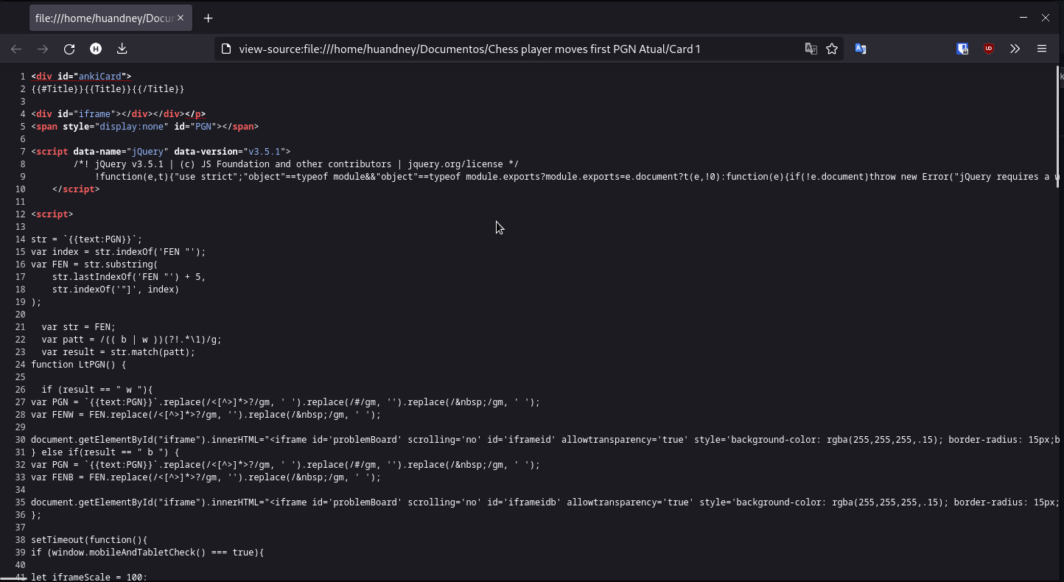Click the privacy shield extension icon

962,49
